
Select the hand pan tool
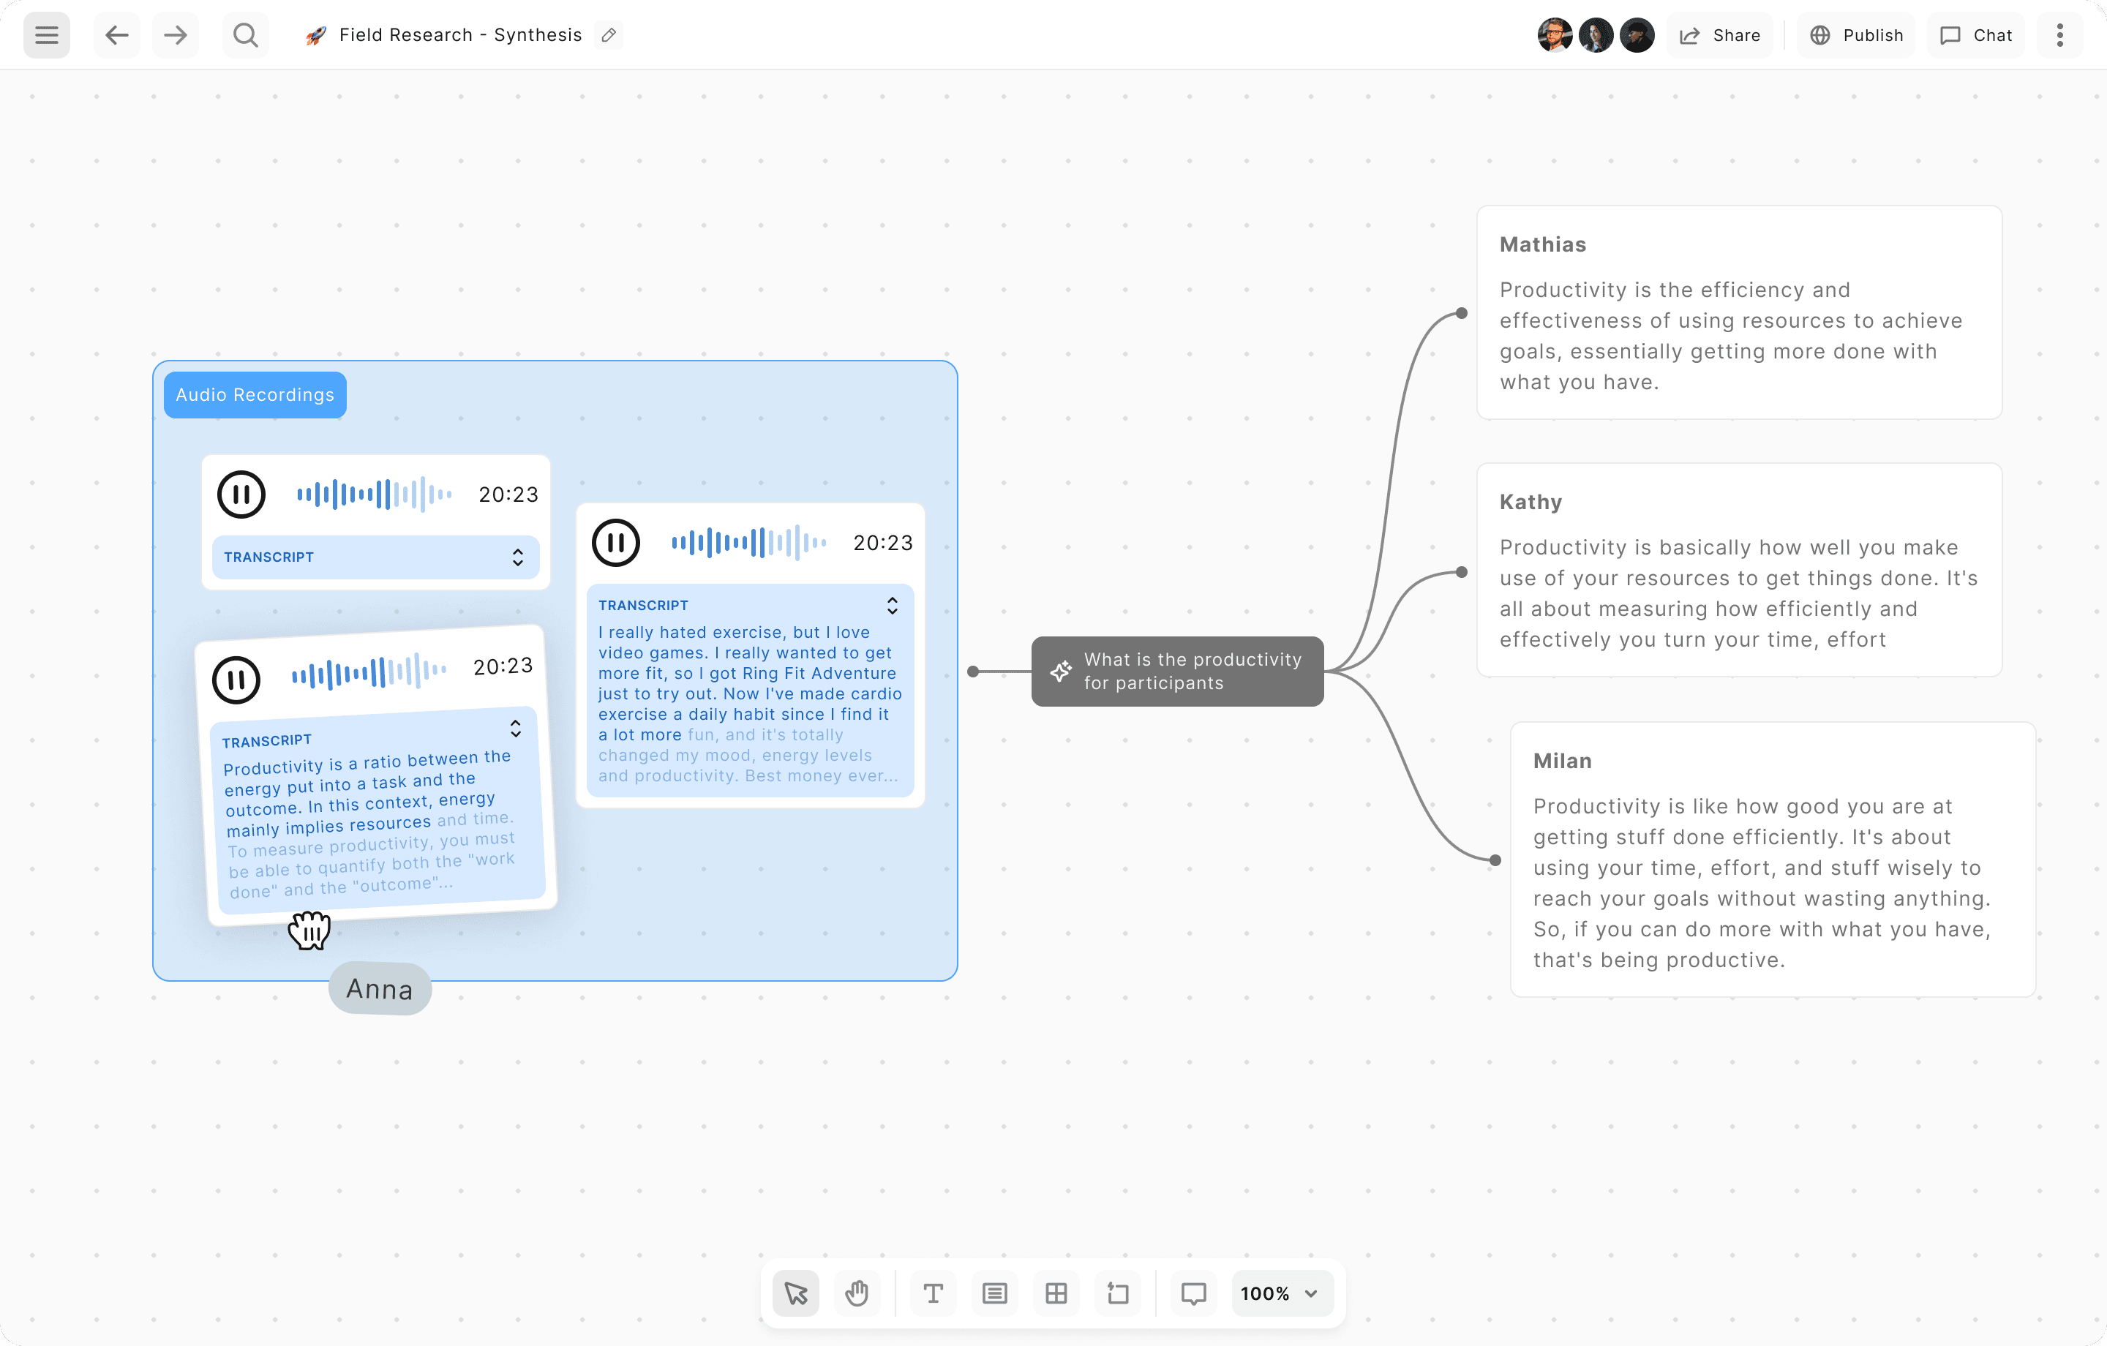tap(857, 1293)
